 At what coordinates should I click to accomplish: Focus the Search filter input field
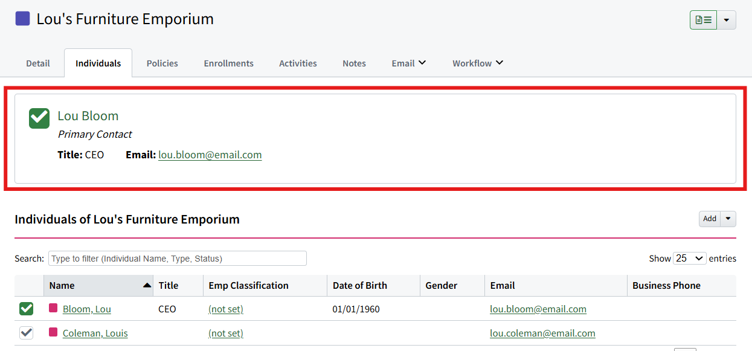click(x=178, y=259)
